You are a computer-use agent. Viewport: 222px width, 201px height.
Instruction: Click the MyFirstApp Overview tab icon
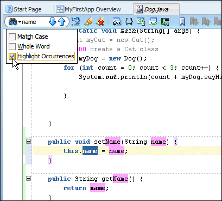(60, 9)
